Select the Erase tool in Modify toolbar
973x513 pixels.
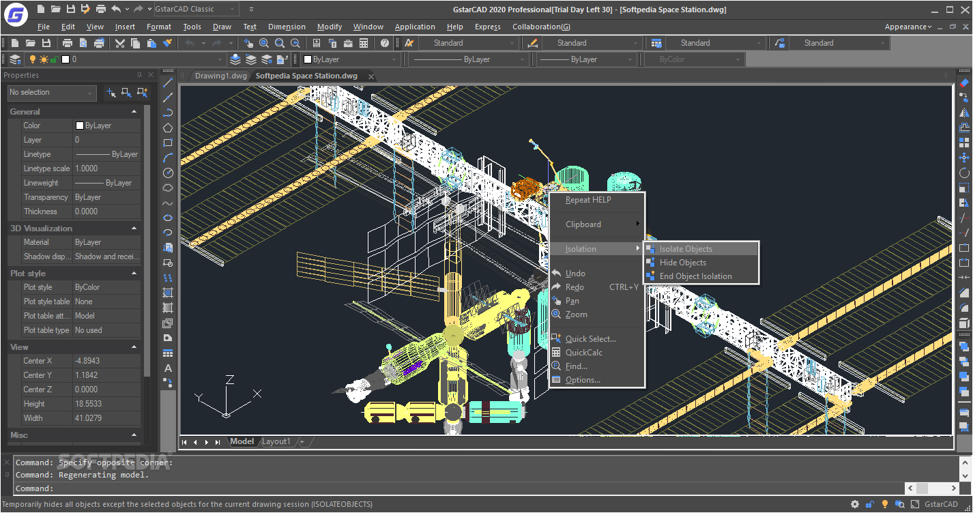point(964,83)
